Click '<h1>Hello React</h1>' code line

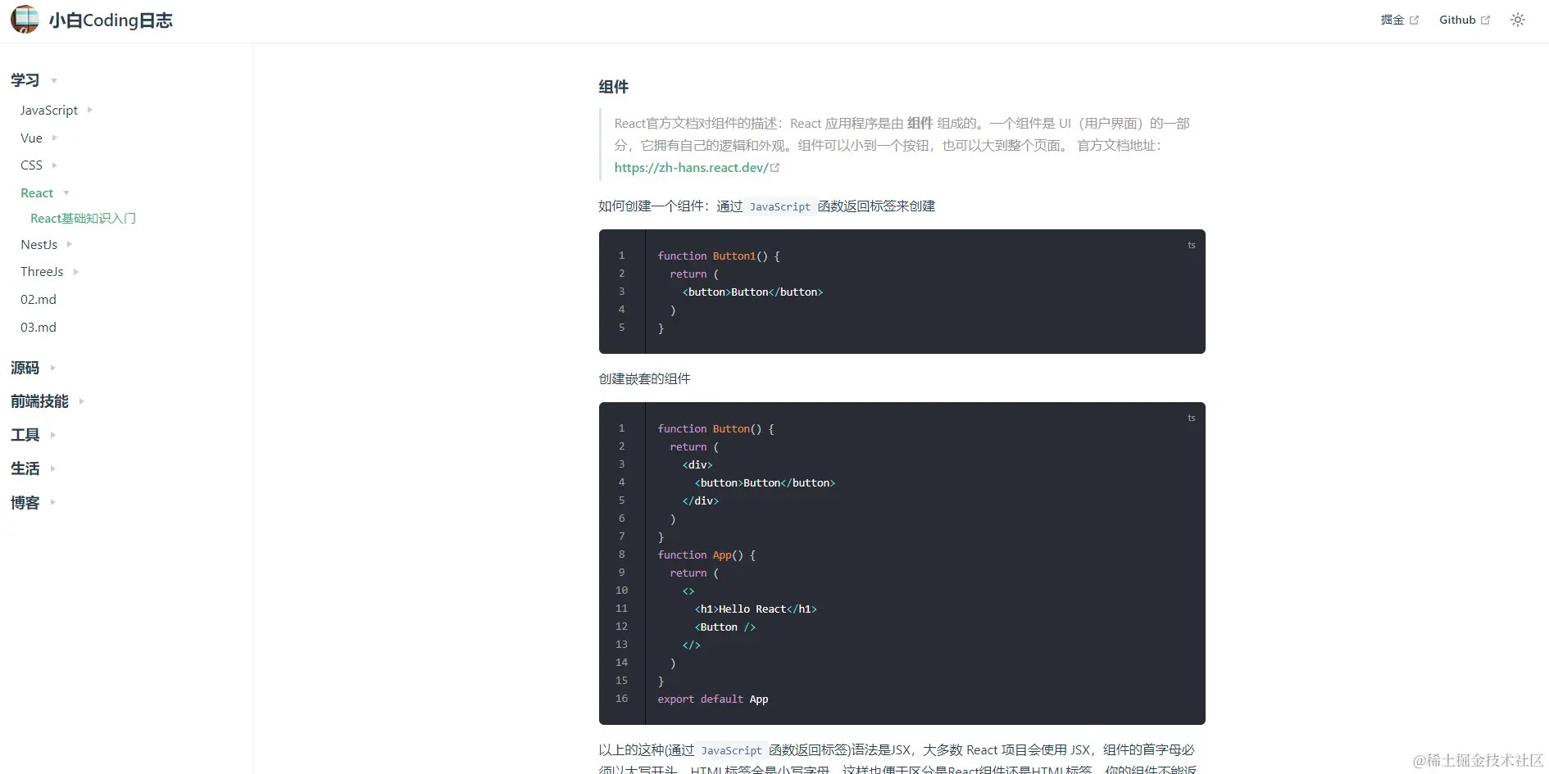(x=756, y=609)
